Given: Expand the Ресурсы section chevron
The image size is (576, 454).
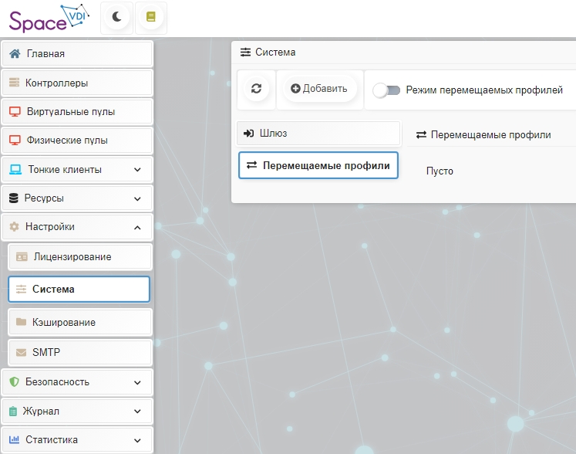Looking at the screenshot, I should 137,198.
